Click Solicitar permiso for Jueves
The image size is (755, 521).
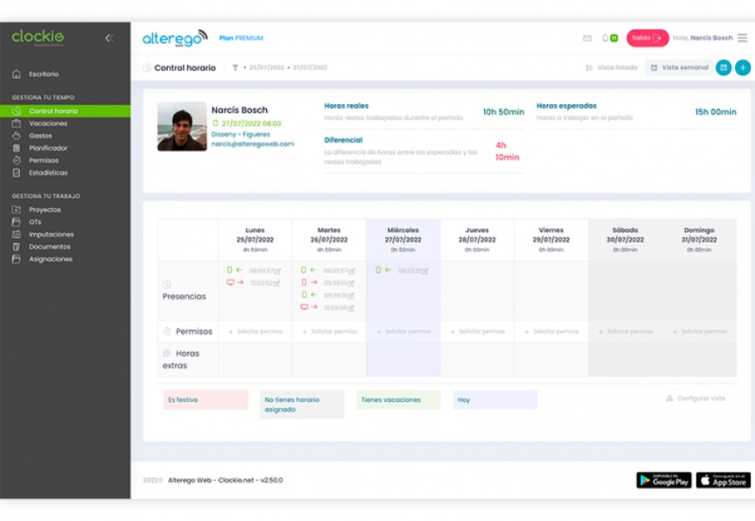tap(477, 331)
